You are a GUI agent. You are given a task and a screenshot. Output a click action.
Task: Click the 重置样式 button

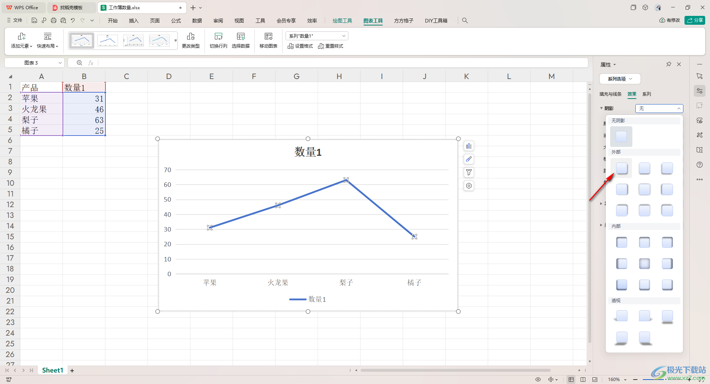point(331,46)
